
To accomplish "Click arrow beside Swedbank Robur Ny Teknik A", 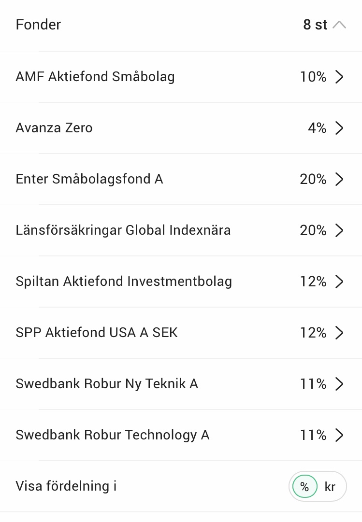I will tap(339, 384).
